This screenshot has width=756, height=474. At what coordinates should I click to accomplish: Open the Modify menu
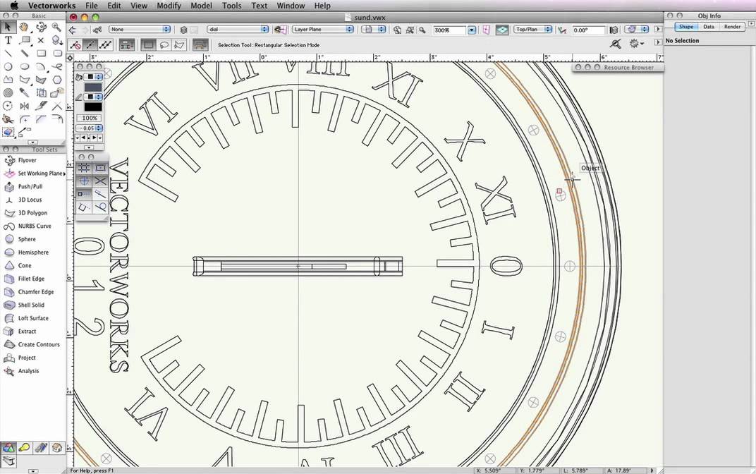[x=169, y=6]
